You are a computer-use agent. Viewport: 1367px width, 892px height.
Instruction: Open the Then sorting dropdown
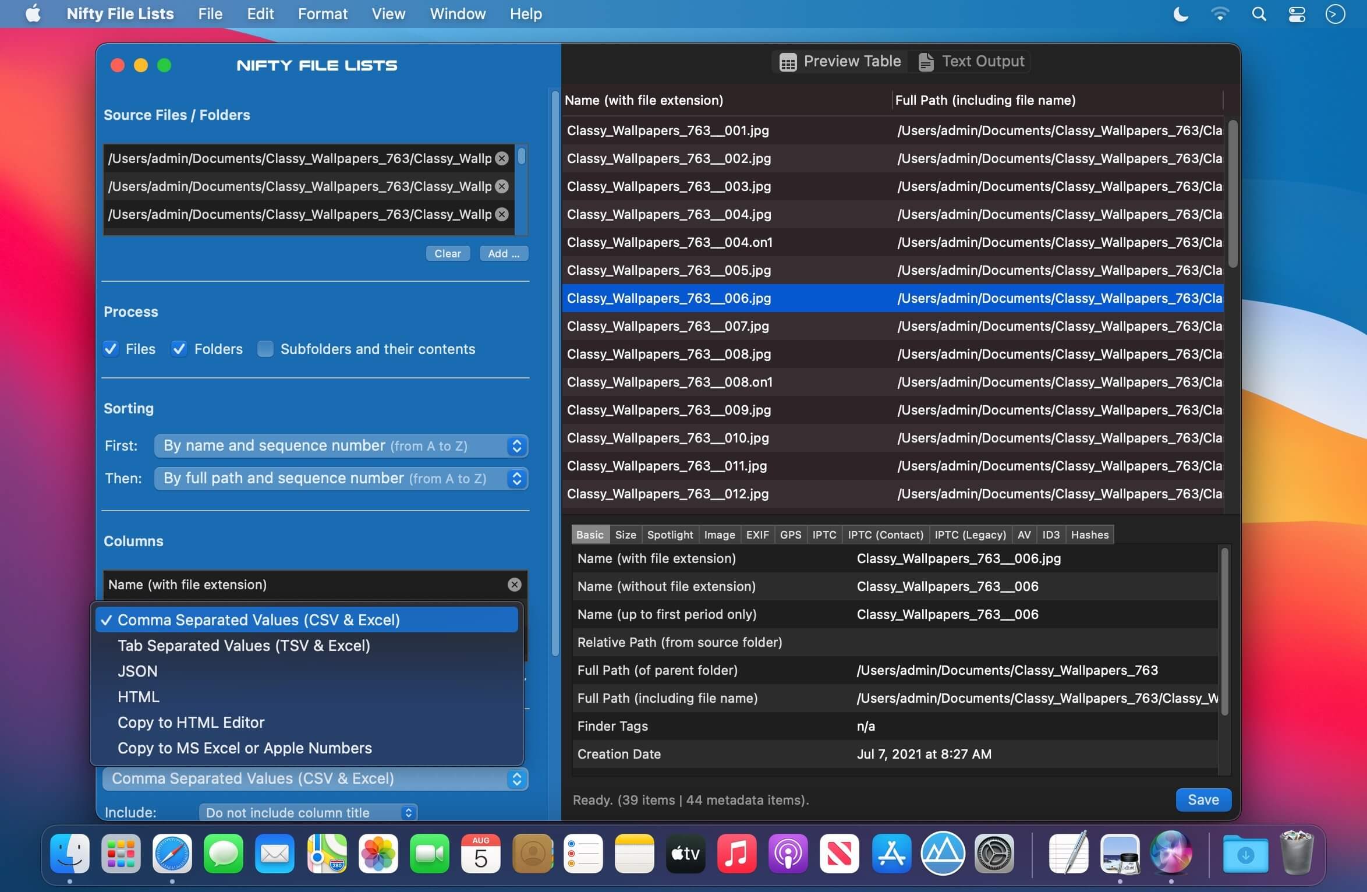[341, 479]
